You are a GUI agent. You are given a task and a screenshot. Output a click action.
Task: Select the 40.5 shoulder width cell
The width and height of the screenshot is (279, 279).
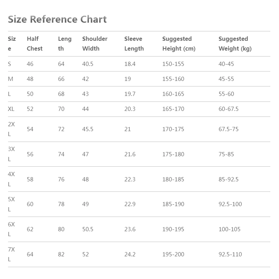88,64
